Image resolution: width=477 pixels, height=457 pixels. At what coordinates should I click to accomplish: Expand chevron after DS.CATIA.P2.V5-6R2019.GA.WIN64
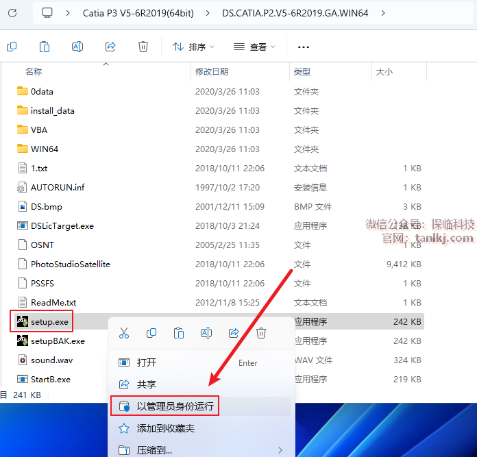coord(383,13)
